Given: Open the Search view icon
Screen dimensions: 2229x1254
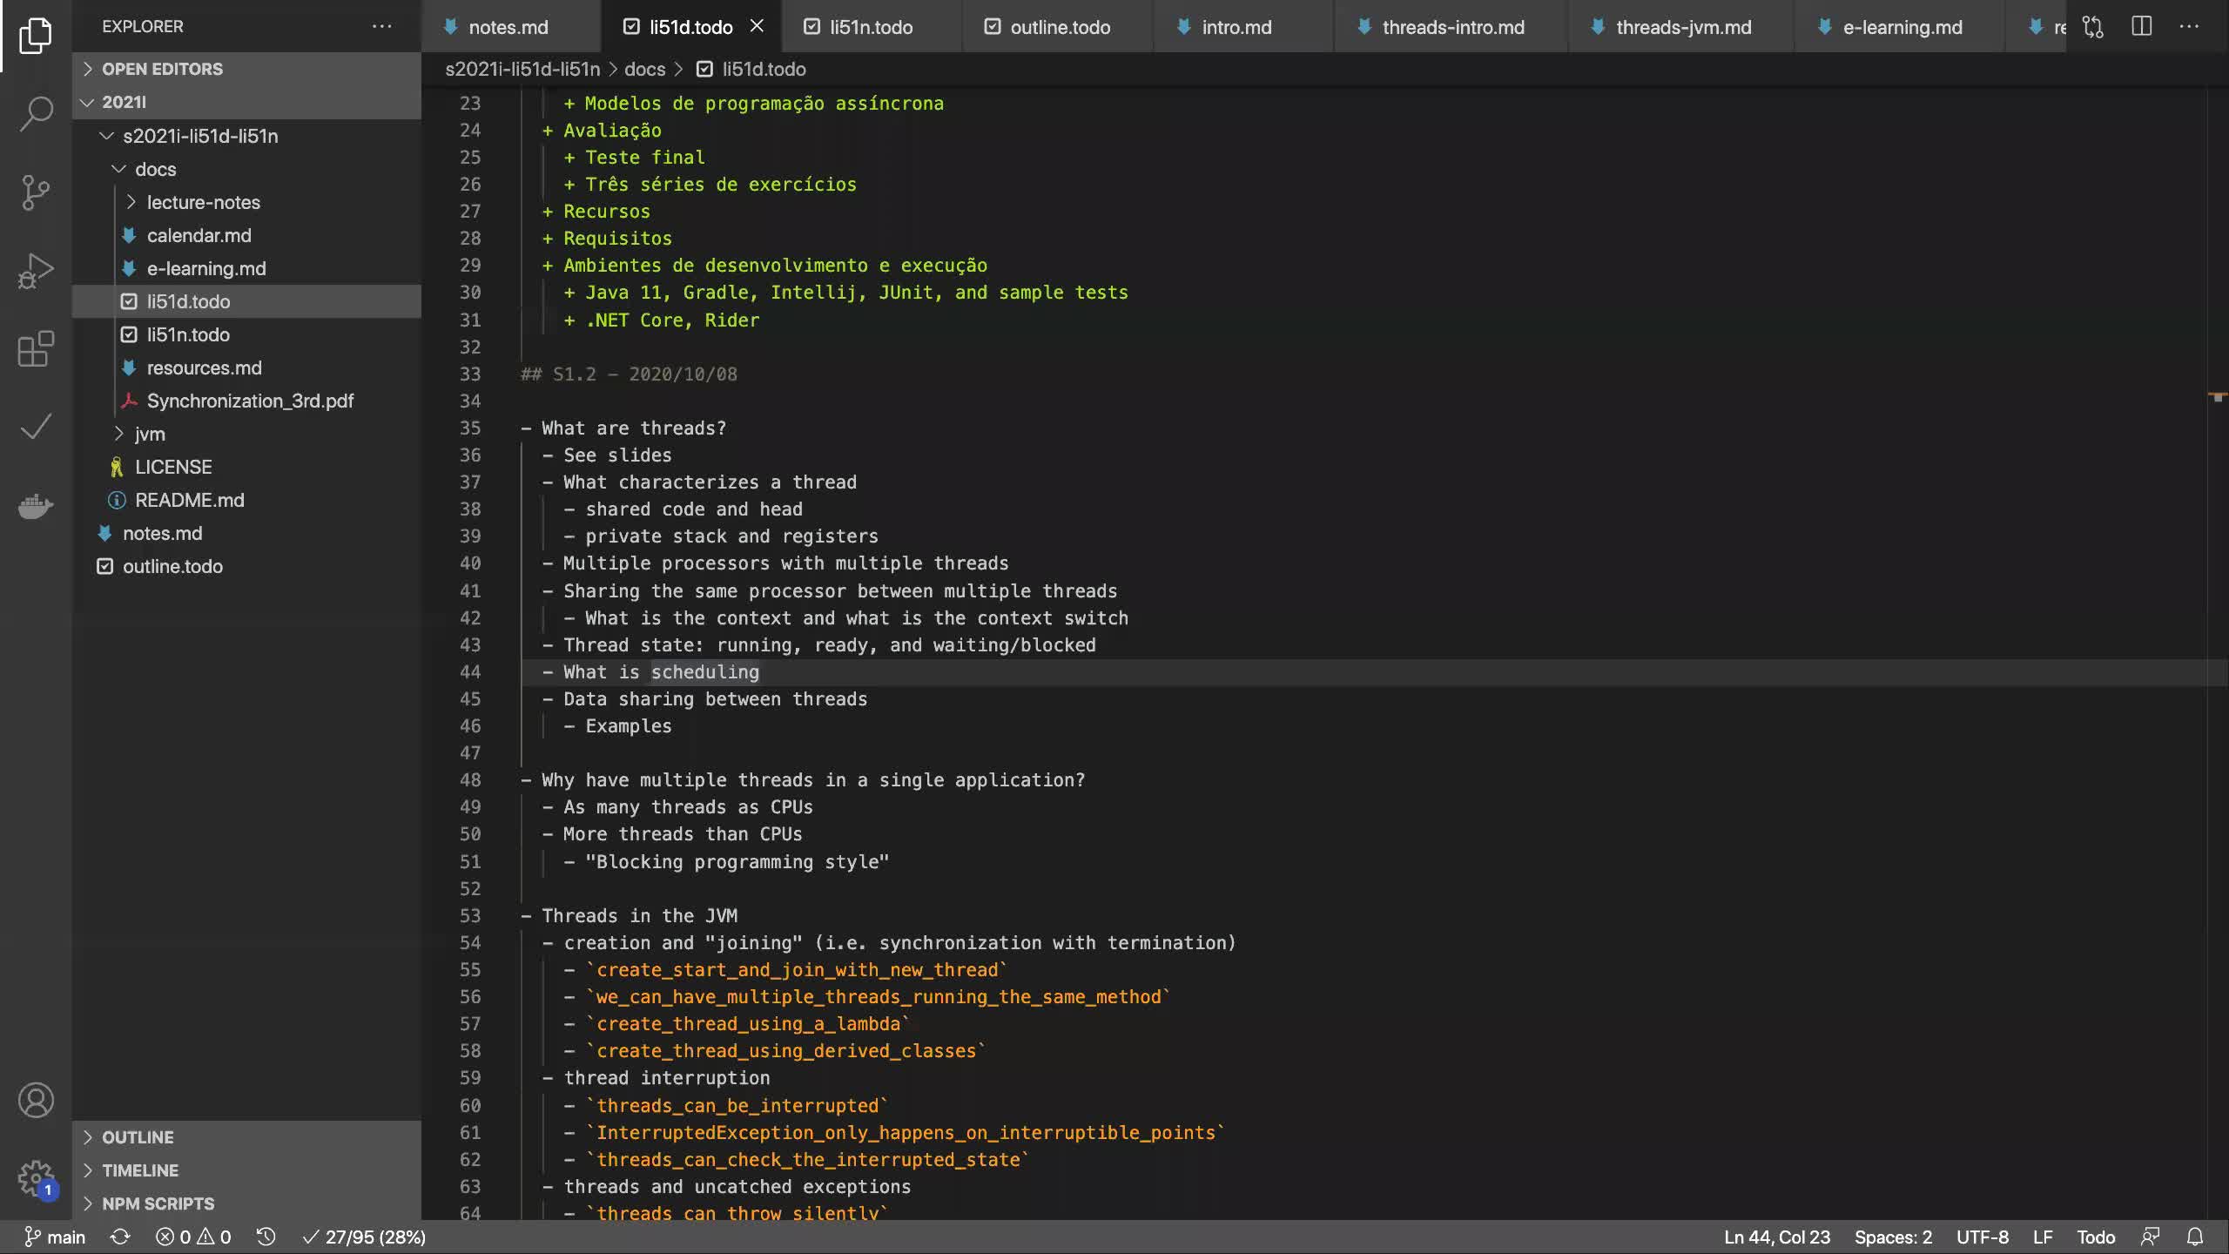Looking at the screenshot, I should coord(36,113).
